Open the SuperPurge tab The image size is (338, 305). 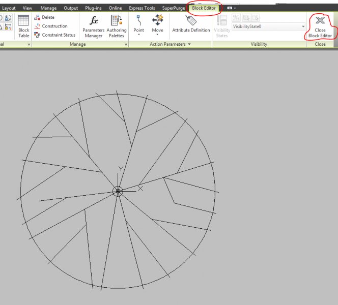coord(174,8)
